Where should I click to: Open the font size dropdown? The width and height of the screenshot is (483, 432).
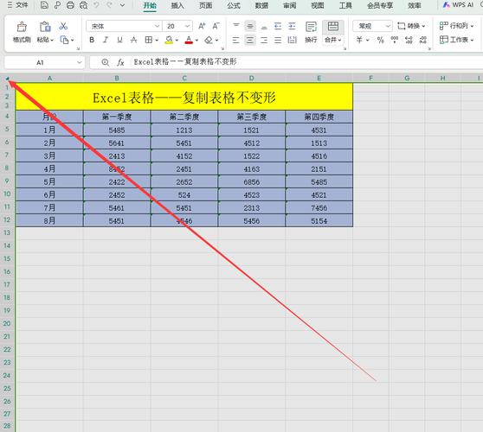tap(177, 26)
